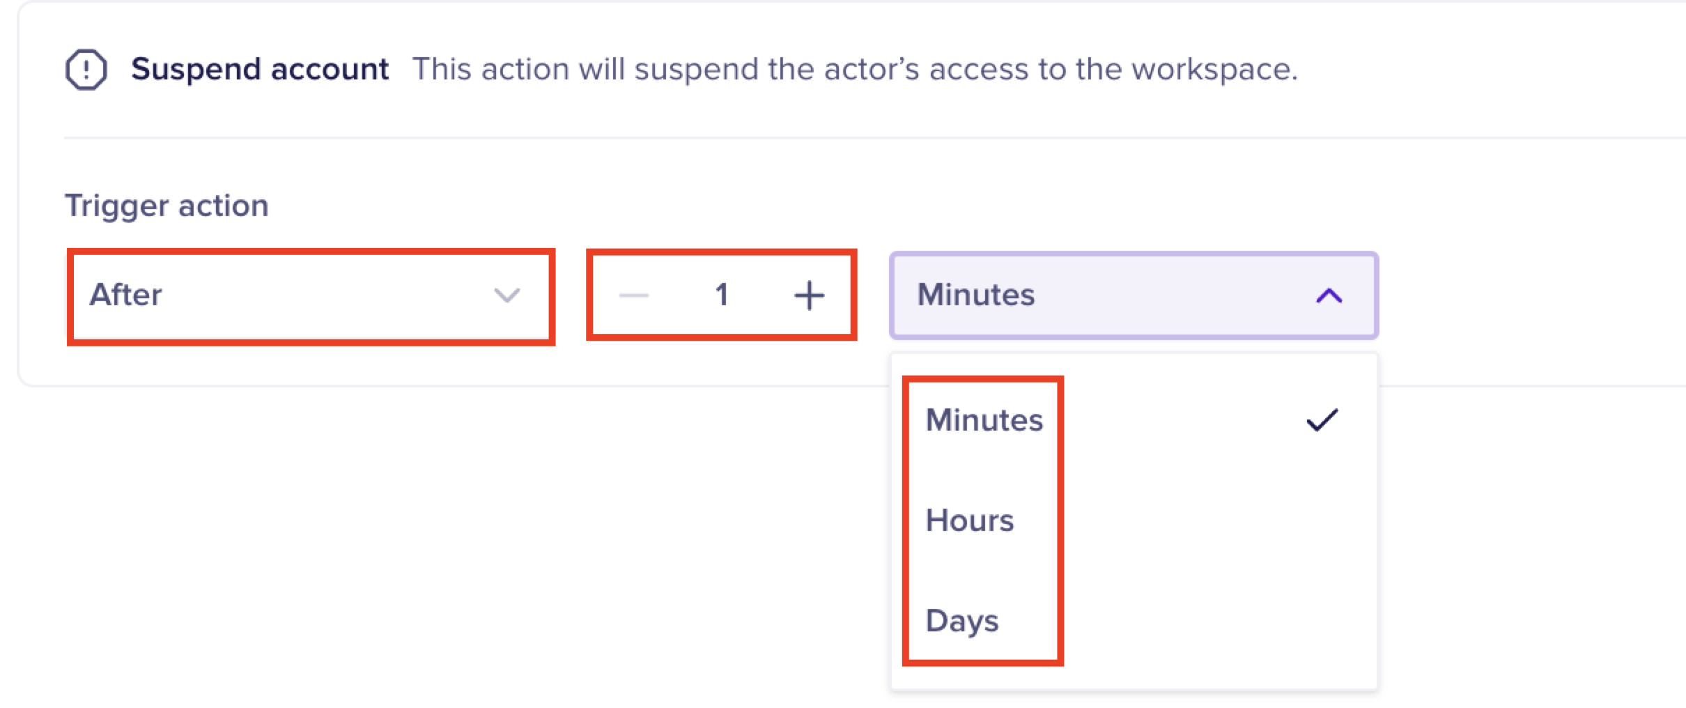1686x708 pixels.
Task: Click the Trigger action label
Action: (x=167, y=206)
